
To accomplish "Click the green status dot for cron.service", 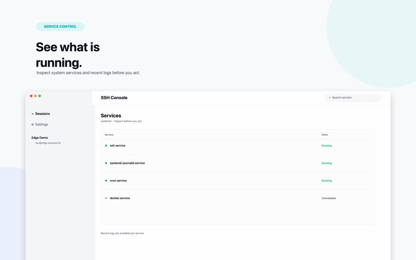I will 106,180.
